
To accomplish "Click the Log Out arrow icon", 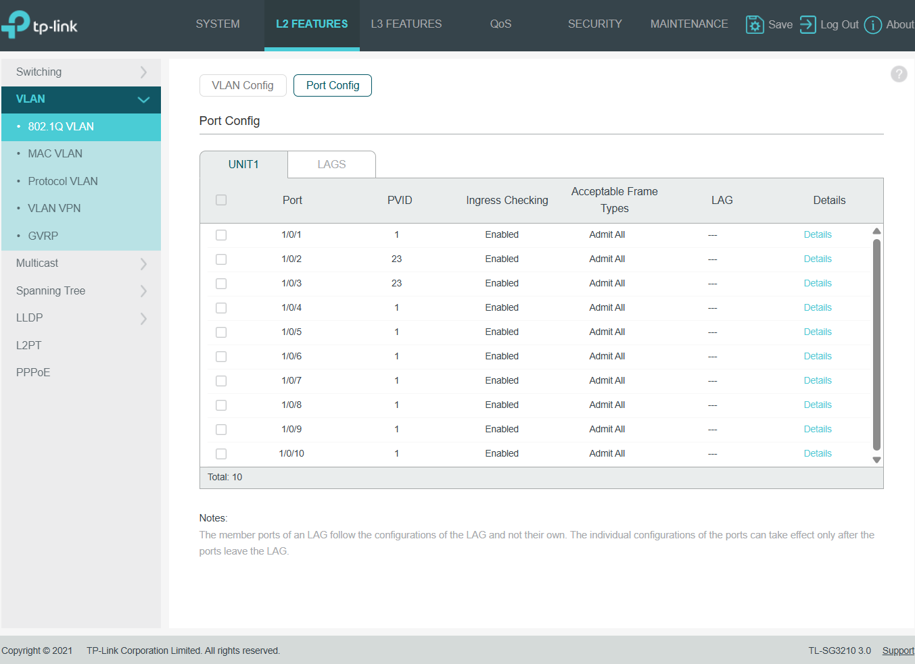I will [x=807, y=25].
